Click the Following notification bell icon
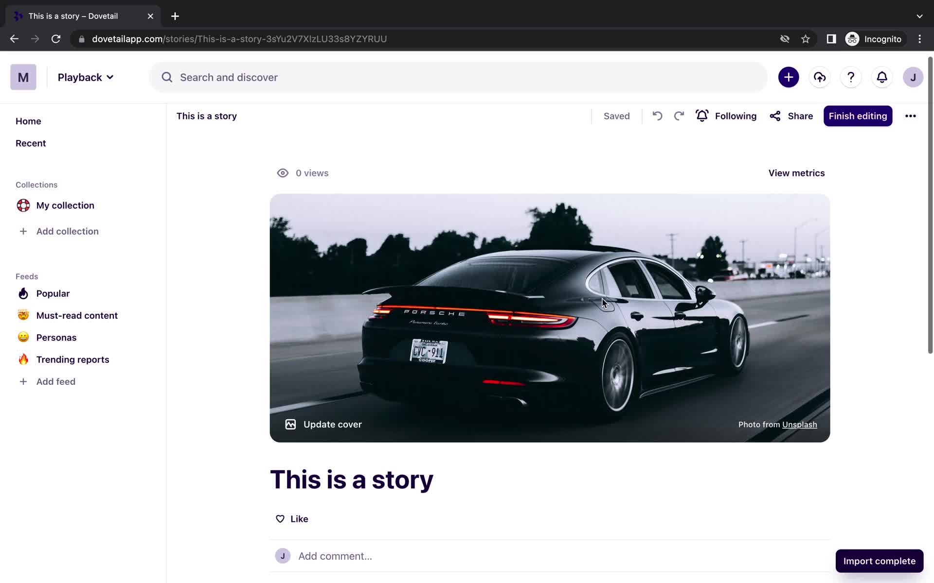Screen dimensions: 934x583 (x=702, y=116)
